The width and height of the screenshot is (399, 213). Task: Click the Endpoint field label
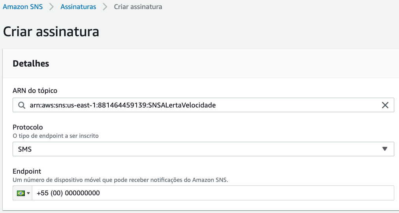point(27,171)
